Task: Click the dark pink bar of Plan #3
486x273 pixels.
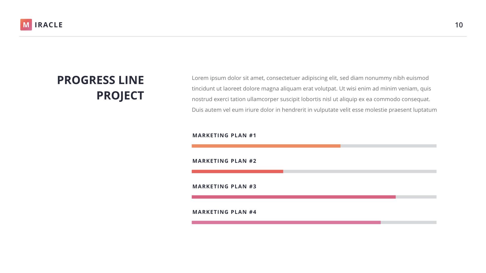Action: (x=294, y=197)
